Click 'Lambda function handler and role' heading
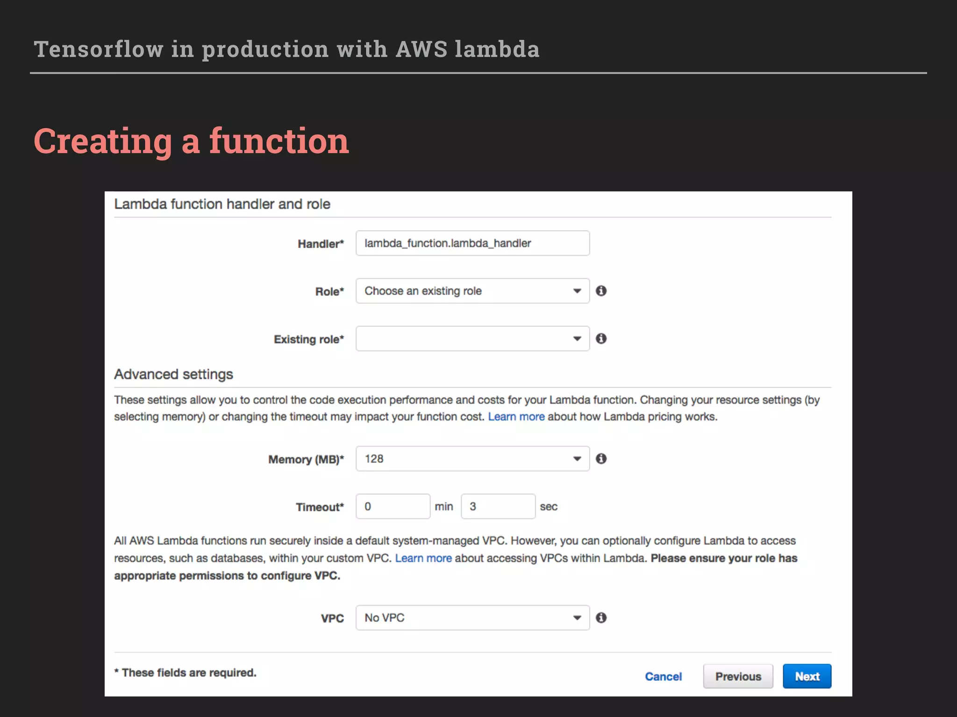This screenshot has height=717, width=957. tap(222, 204)
